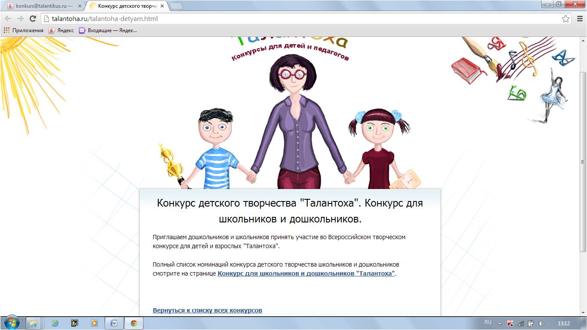The image size is (587, 330).
Task: Show hidden system tray icons
Action: coord(499,323)
